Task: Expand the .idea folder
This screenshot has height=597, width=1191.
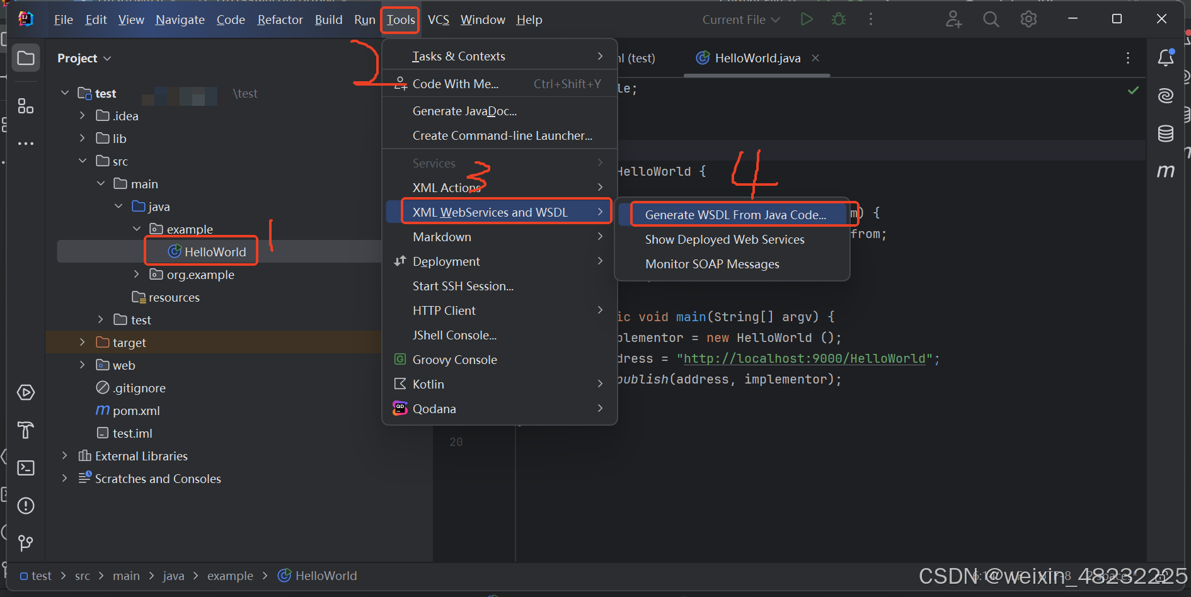Action: [x=83, y=116]
